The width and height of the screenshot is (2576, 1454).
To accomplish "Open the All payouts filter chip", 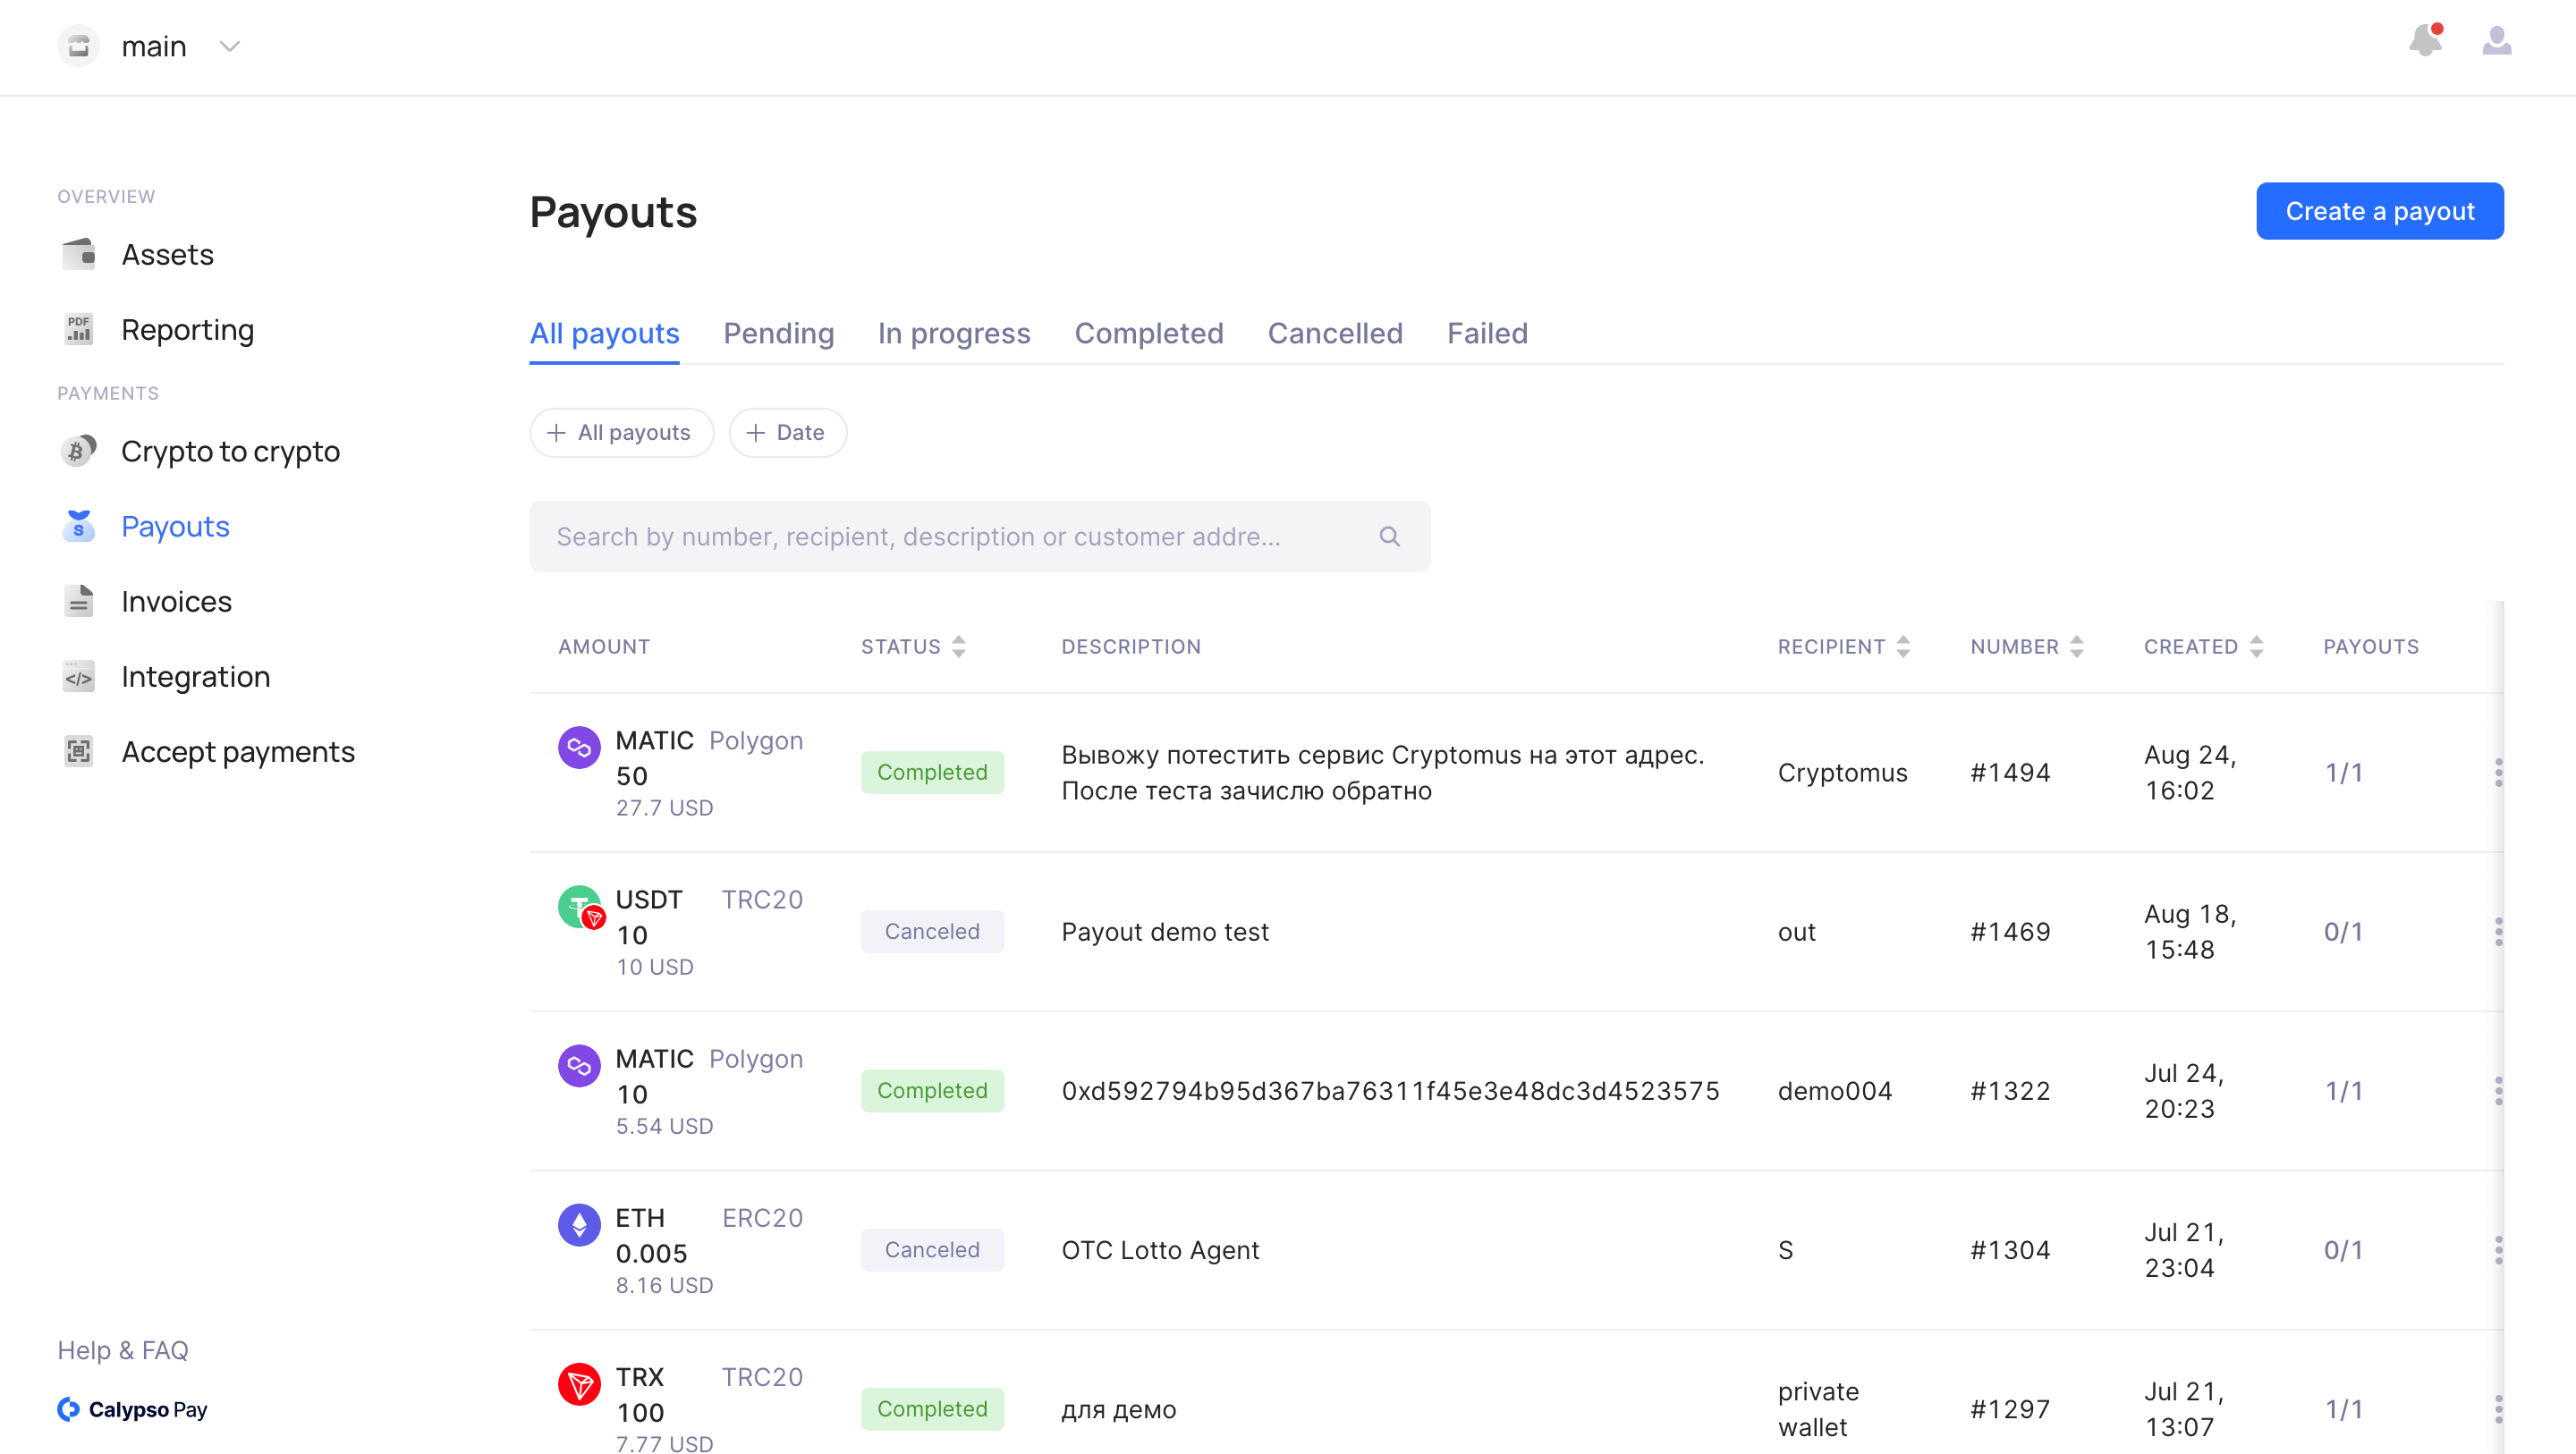I will click(x=621, y=432).
